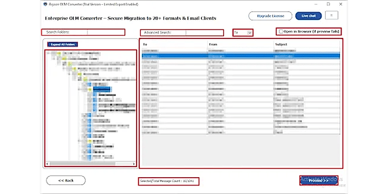Screen dimensions: 388x194
Task: Open the hamburger menu beside Live chat
Action: point(332,15)
